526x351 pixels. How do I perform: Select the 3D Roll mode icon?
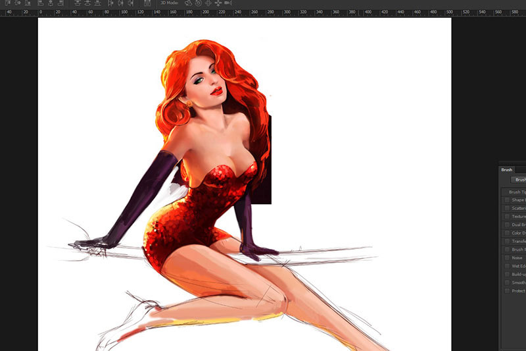pos(199,3)
